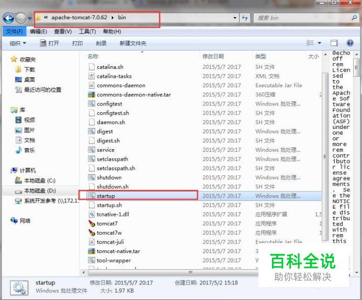
Task: Click the 刻录 toolbar button
Action: 101,43
